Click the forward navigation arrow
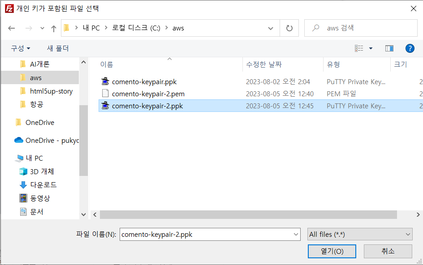Screen dimensions: 423x265 pyautogui.click(x=29, y=28)
